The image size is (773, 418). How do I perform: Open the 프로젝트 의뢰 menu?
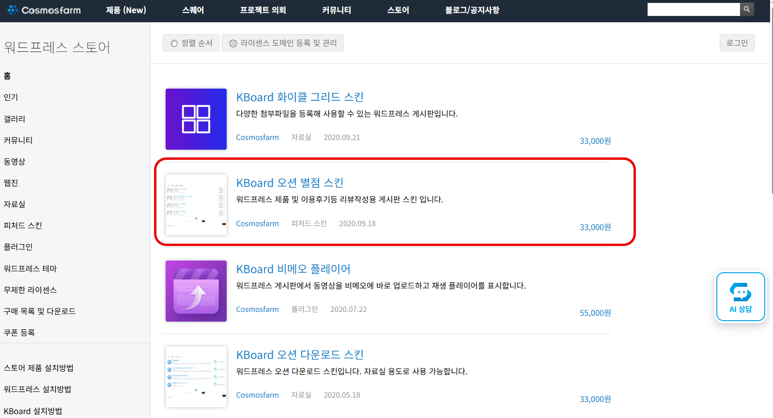[x=263, y=10]
